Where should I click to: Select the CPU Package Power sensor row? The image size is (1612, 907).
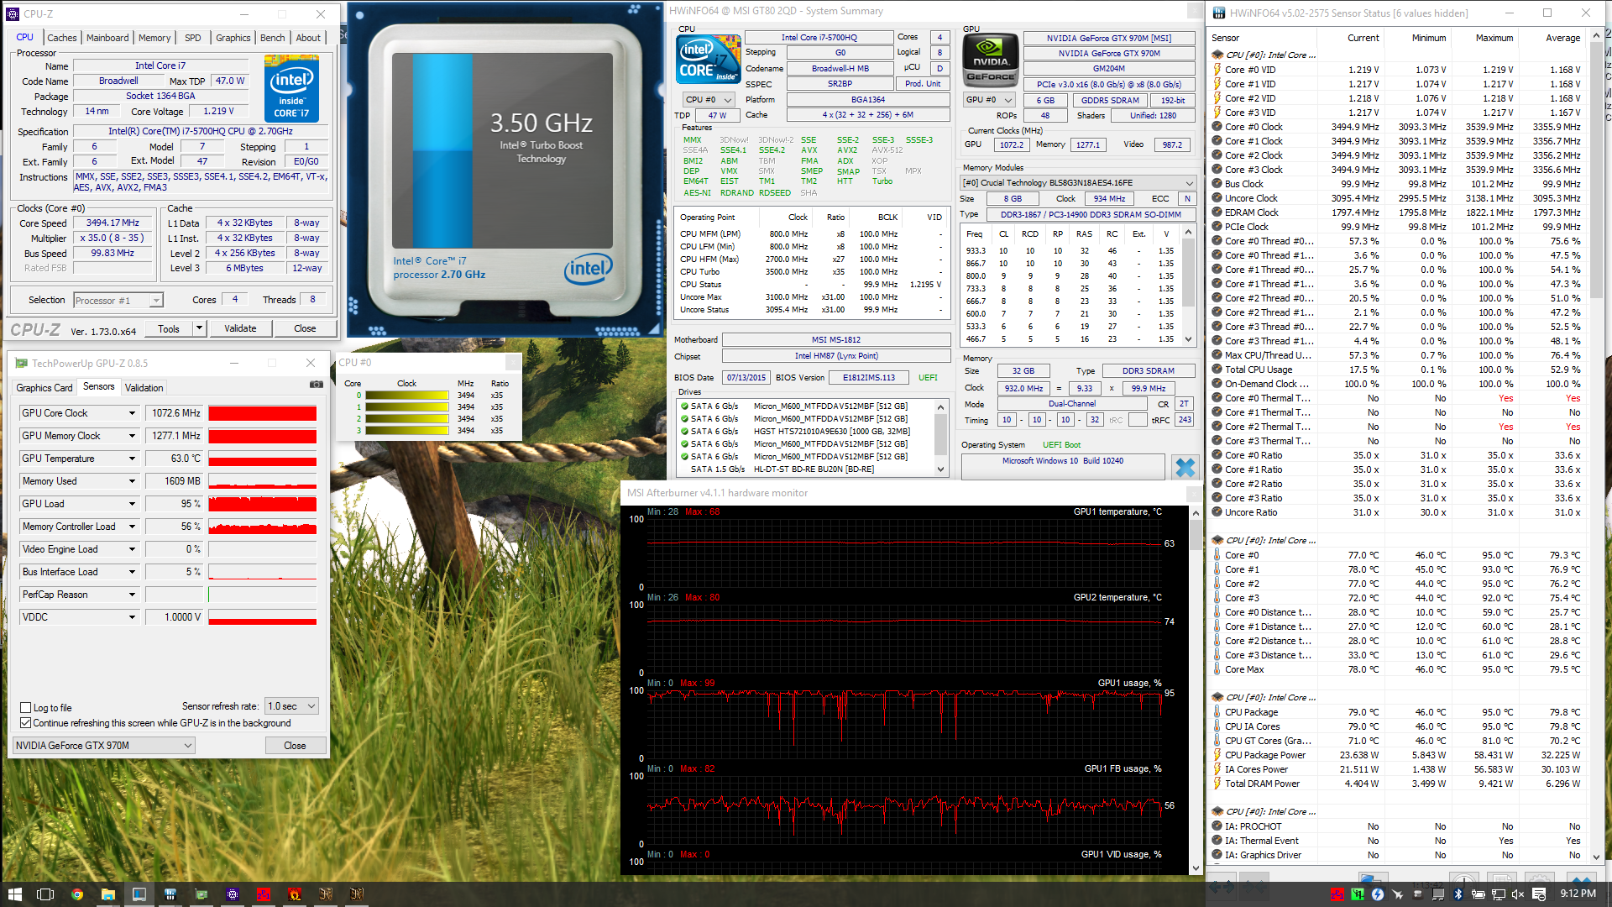pyautogui.click(x=1400, y=755)
